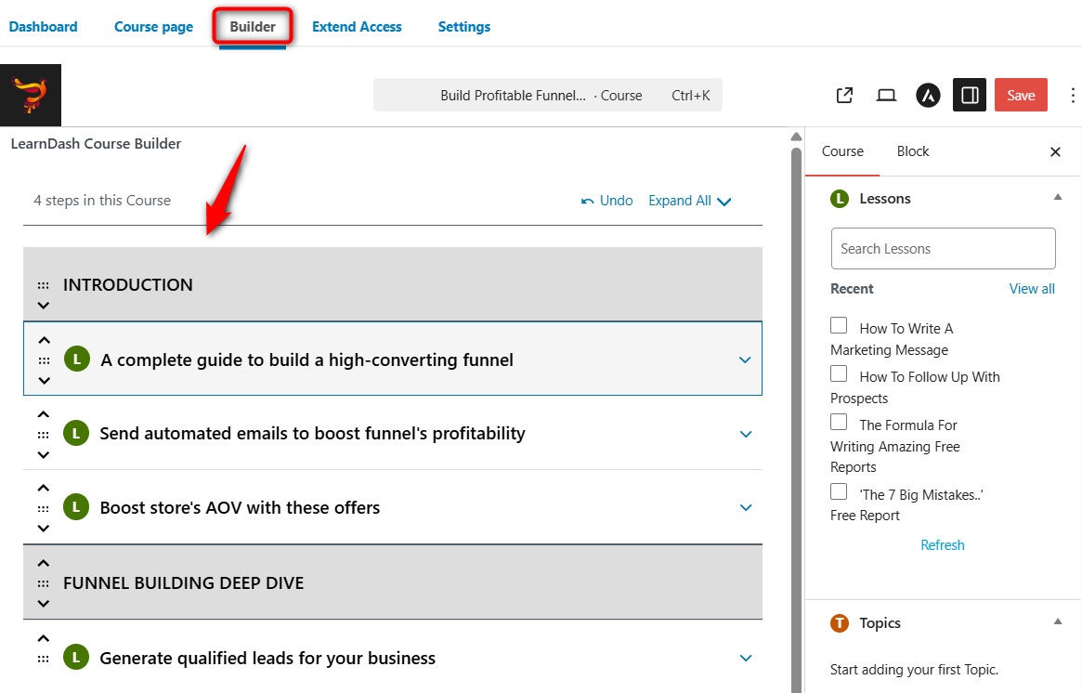The height and width of the screenshot is (693, 1082).
Task: Open course preview in new tab icon
Action: (844, 96)
